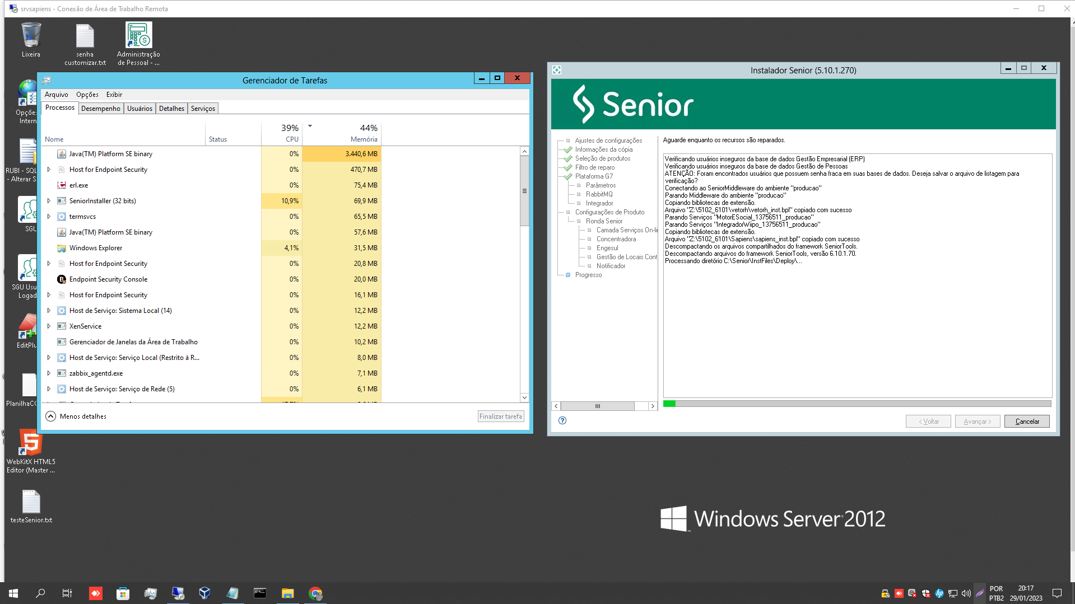
Task: Open the Opções menu in Task Manager
Action: coord(87,95)
